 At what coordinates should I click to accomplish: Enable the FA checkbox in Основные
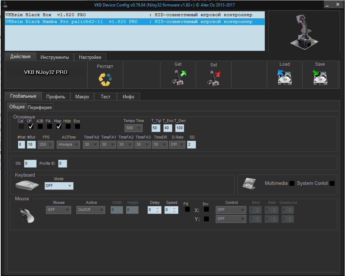50,126
